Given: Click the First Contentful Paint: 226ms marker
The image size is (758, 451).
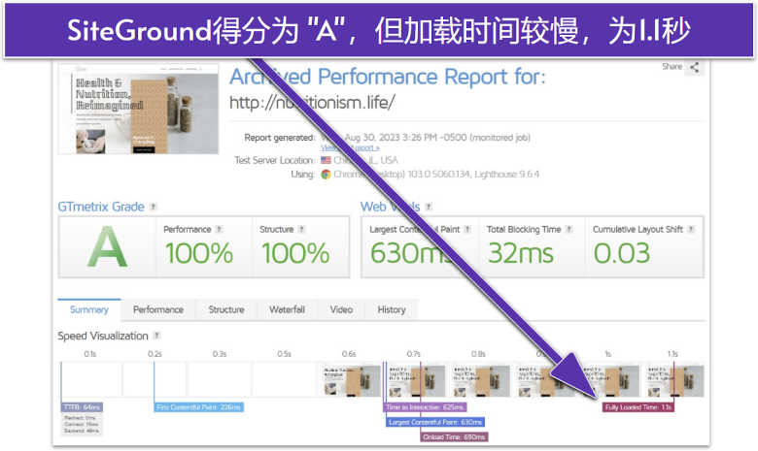Looking at the screenshot, I should [x=198, y=407].
